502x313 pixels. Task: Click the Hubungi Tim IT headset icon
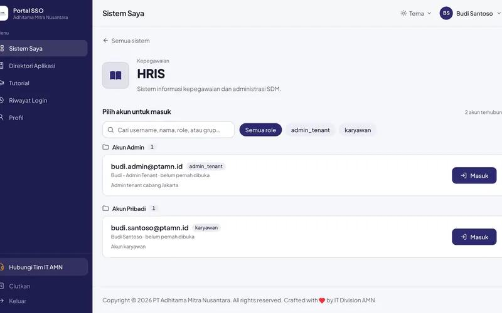(2, 267)
